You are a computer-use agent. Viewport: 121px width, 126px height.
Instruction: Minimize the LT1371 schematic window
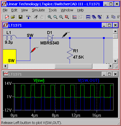coord(104,25)
